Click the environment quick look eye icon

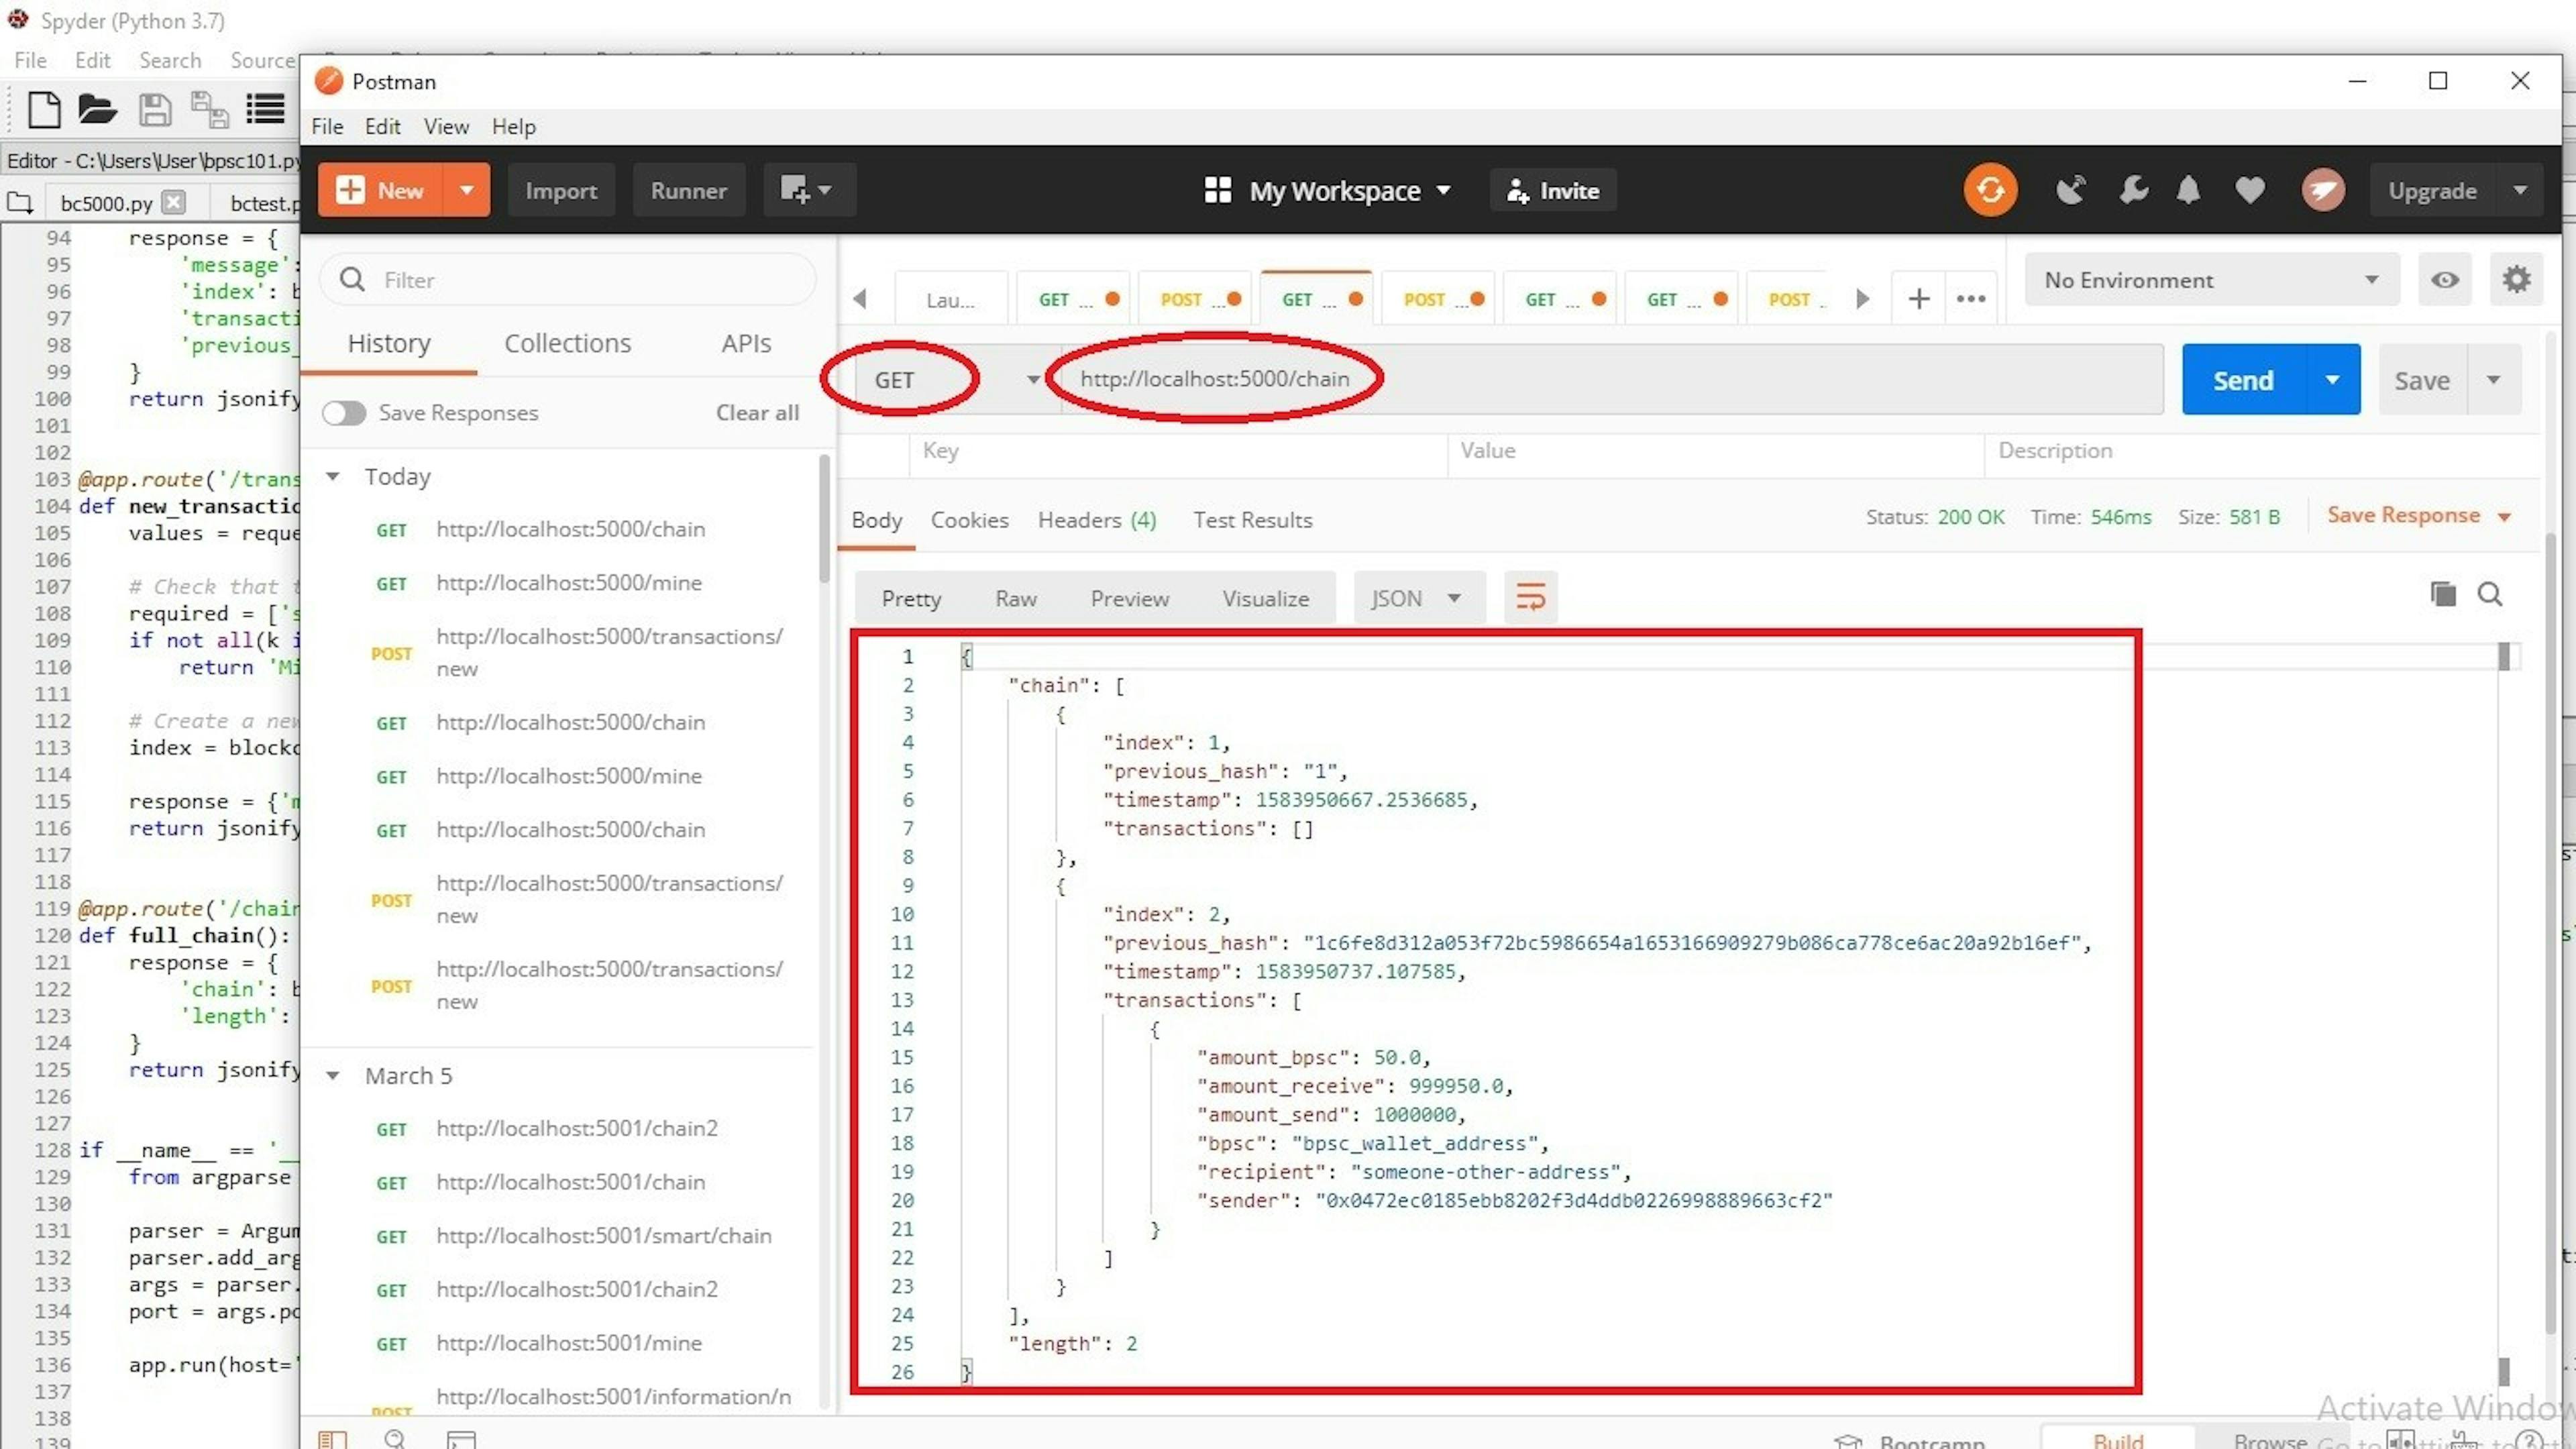coord(2444,280)
